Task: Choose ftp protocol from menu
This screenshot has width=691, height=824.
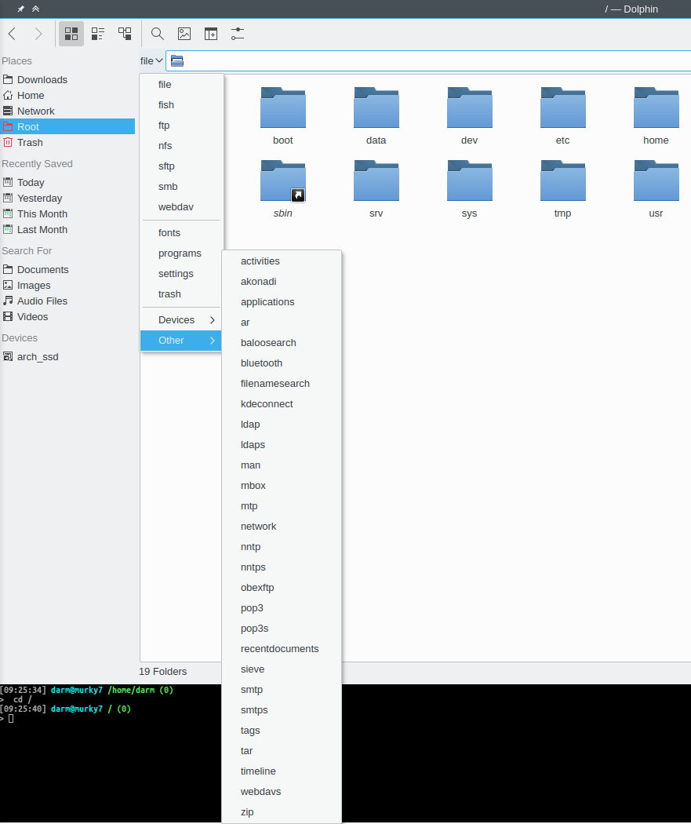Action: tap(181, 126)
